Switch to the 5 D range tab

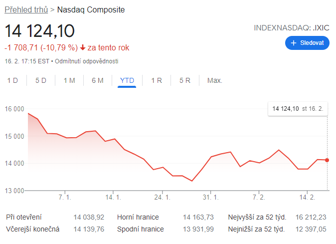(x=41, y=80)
